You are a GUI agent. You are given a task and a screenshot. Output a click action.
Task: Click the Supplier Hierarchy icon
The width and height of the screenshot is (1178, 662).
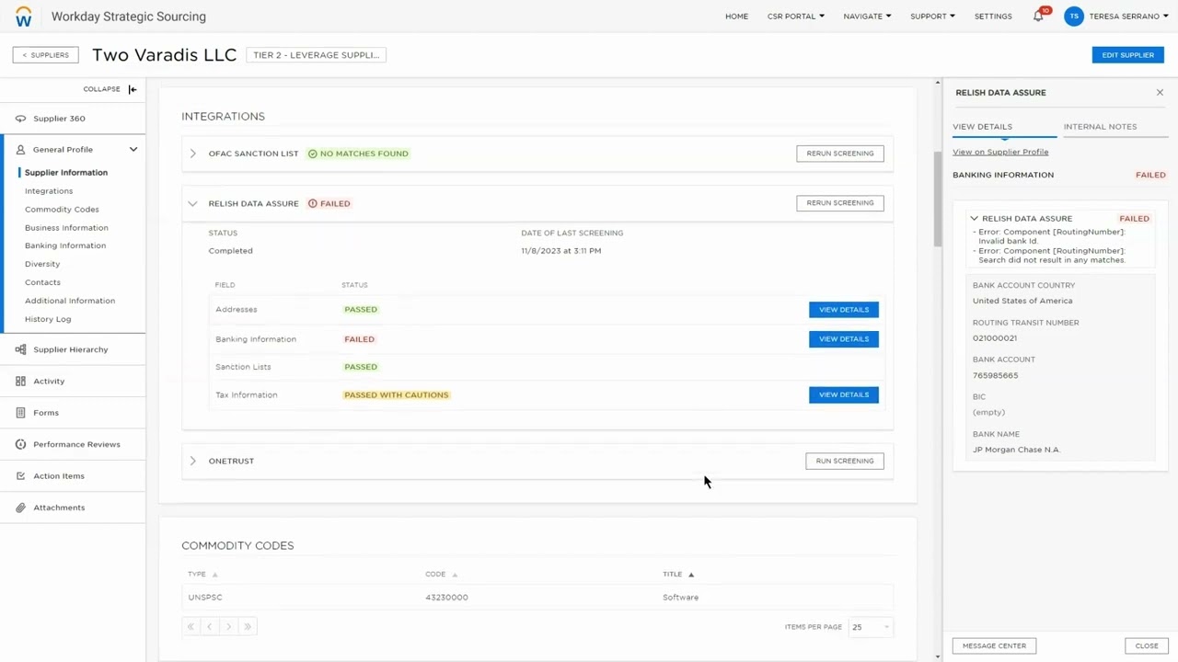(x=20, y=349)
